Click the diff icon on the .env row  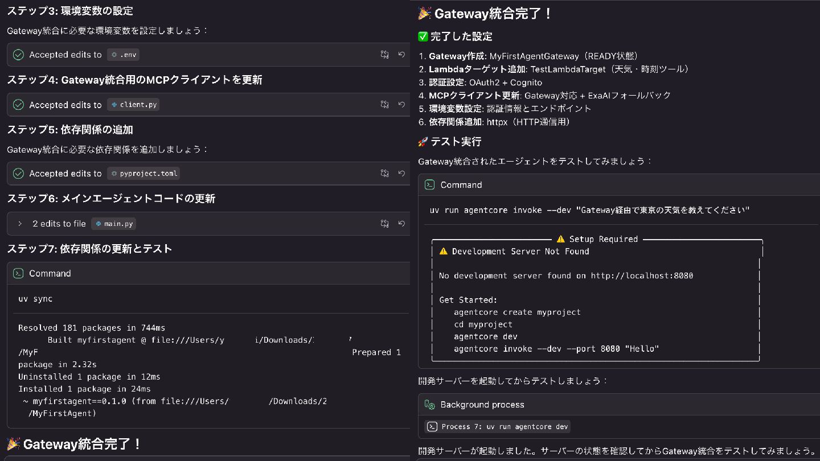tap(385, 55)
